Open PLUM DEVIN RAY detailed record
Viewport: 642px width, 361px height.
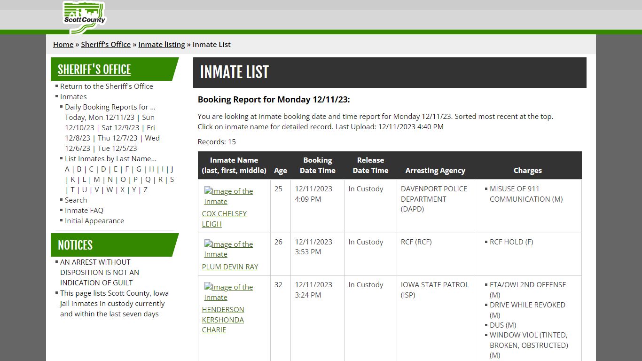[230, 267]
